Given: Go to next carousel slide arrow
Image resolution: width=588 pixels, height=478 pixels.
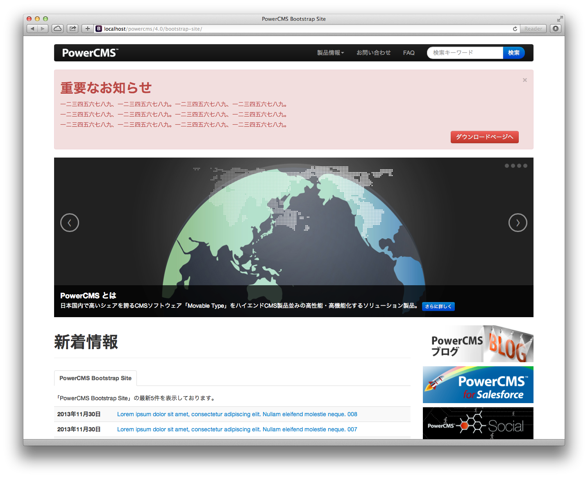Looking at the screenshot, I should point(518,223).
